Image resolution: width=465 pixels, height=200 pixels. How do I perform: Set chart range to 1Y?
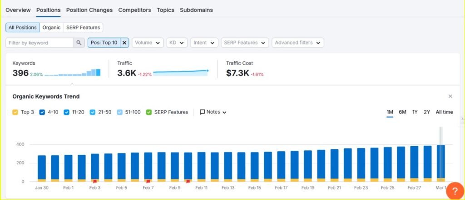coord(415,112)
